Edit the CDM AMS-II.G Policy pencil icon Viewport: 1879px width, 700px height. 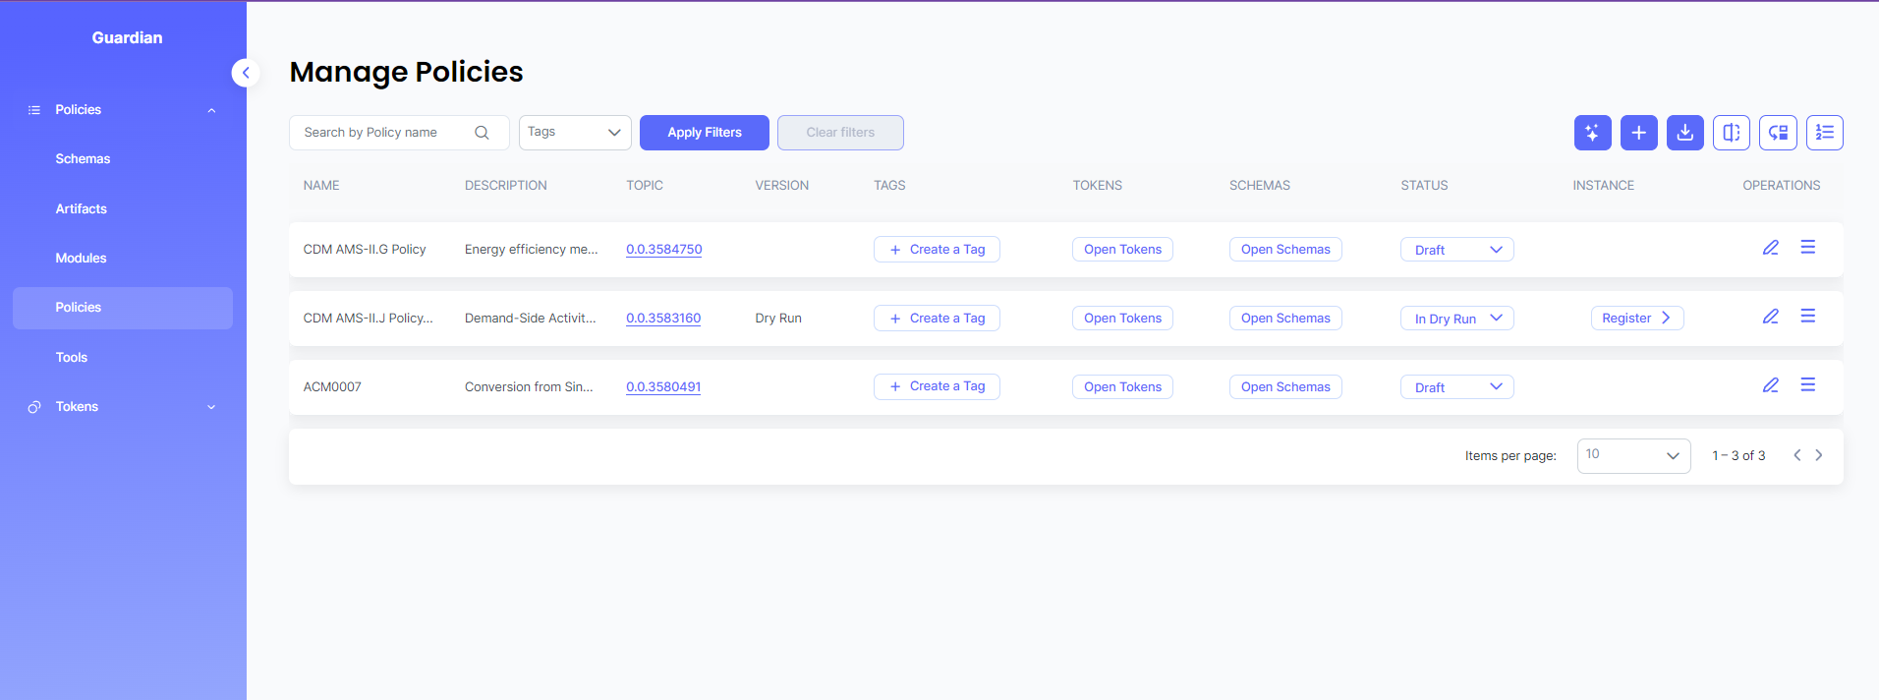[1770, 248]
